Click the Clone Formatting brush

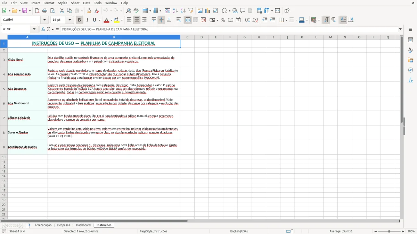click(89, 11)
